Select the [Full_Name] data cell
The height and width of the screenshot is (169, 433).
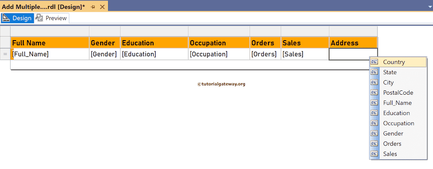(50, 54)
